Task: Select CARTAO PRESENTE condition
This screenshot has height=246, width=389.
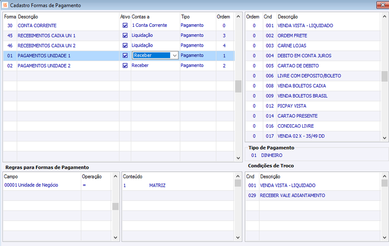Action: click(x=298, y=116)
